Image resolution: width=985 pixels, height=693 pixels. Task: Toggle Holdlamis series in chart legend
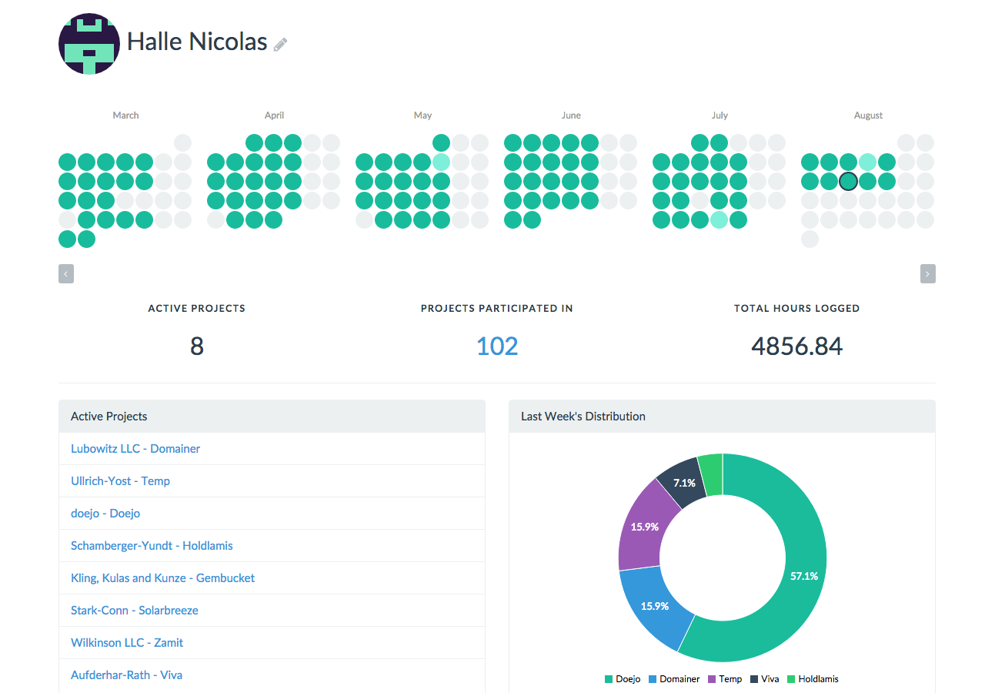813,679
